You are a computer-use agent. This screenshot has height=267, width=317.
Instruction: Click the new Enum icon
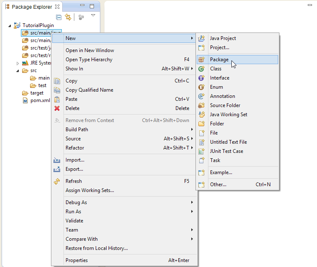click(x=201, y=87)
